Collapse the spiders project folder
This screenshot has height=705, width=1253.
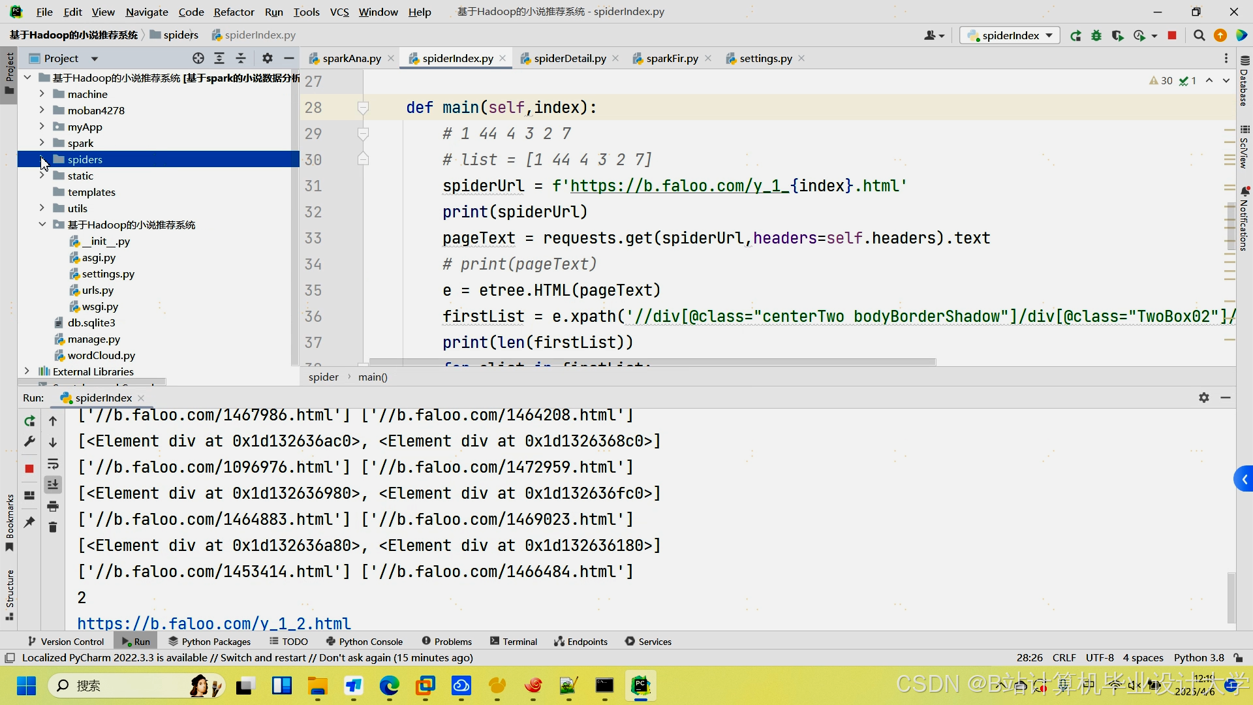(x=41, y=159)
